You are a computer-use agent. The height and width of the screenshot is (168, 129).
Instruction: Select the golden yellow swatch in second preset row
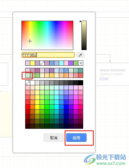click(52, 75)
